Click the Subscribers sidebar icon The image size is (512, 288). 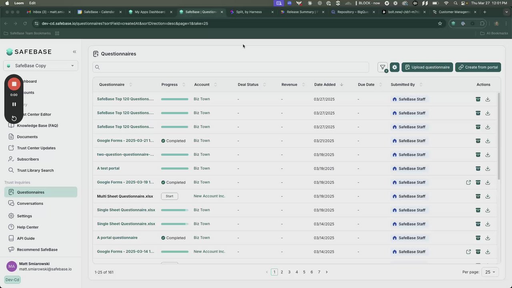pos(11,159)
